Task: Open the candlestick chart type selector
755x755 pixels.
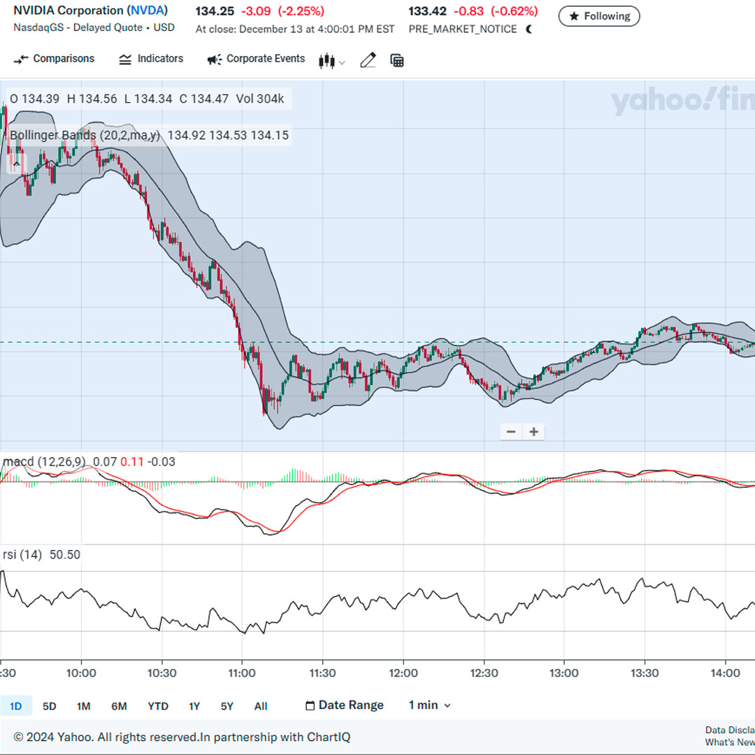Action: coord(331,61)
